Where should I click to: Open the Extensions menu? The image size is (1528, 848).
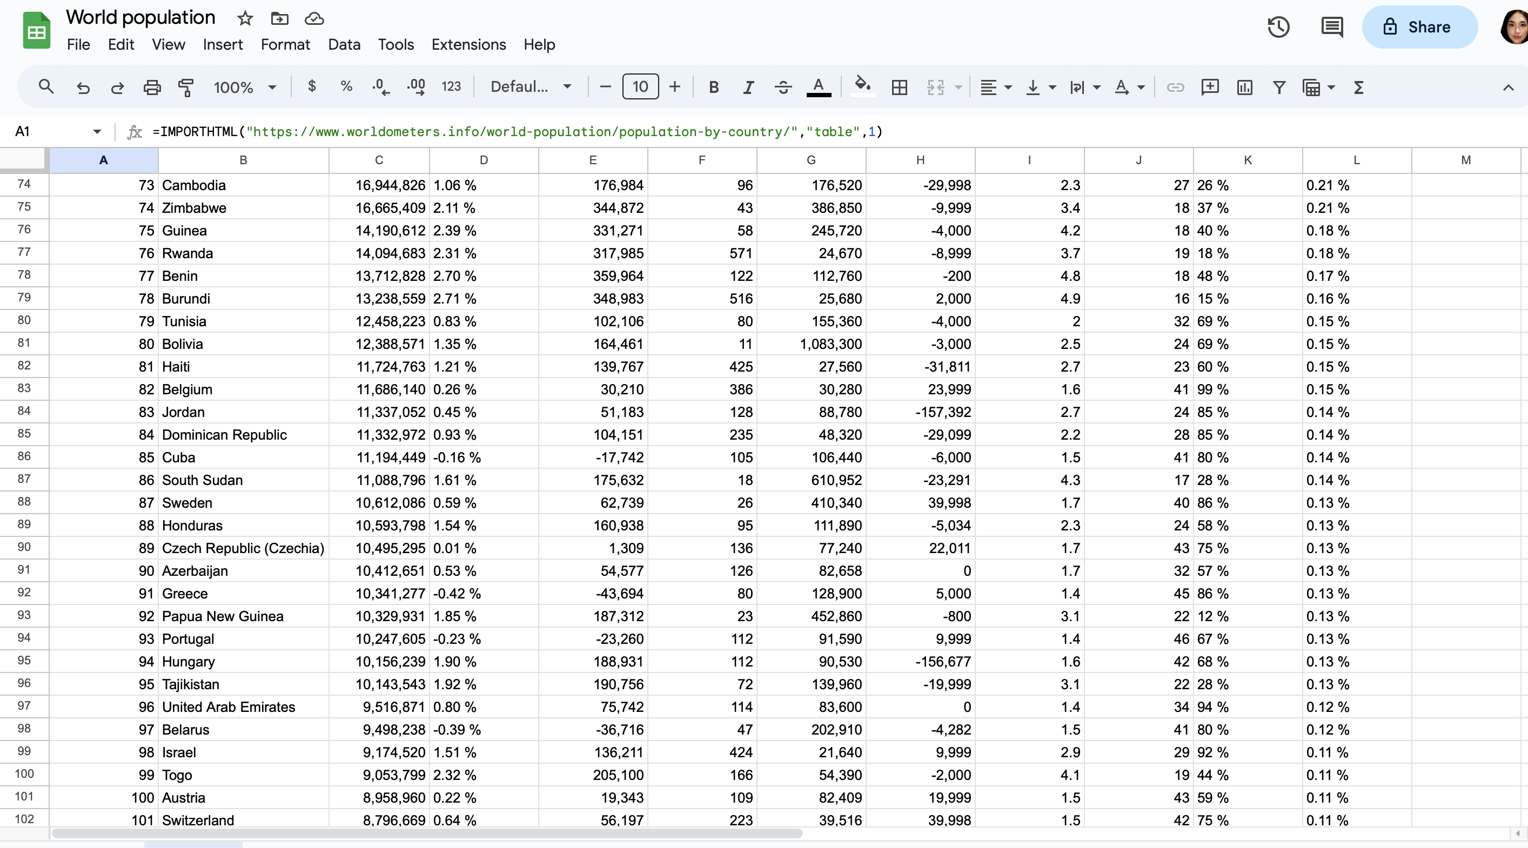tap(468, 44)
